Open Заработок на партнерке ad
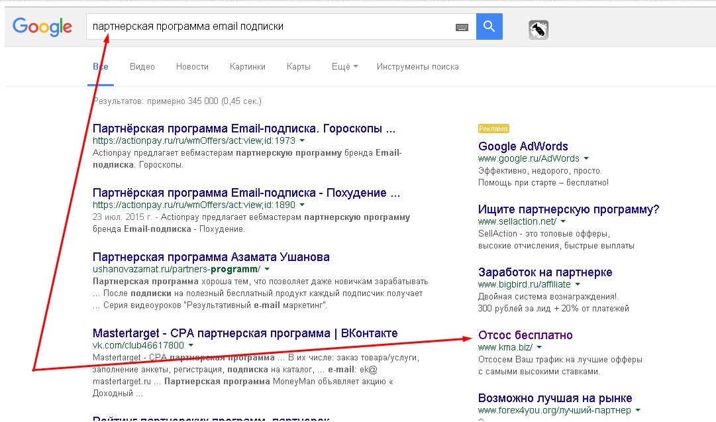Screen dimensions: 716x422 coord(545,272)
